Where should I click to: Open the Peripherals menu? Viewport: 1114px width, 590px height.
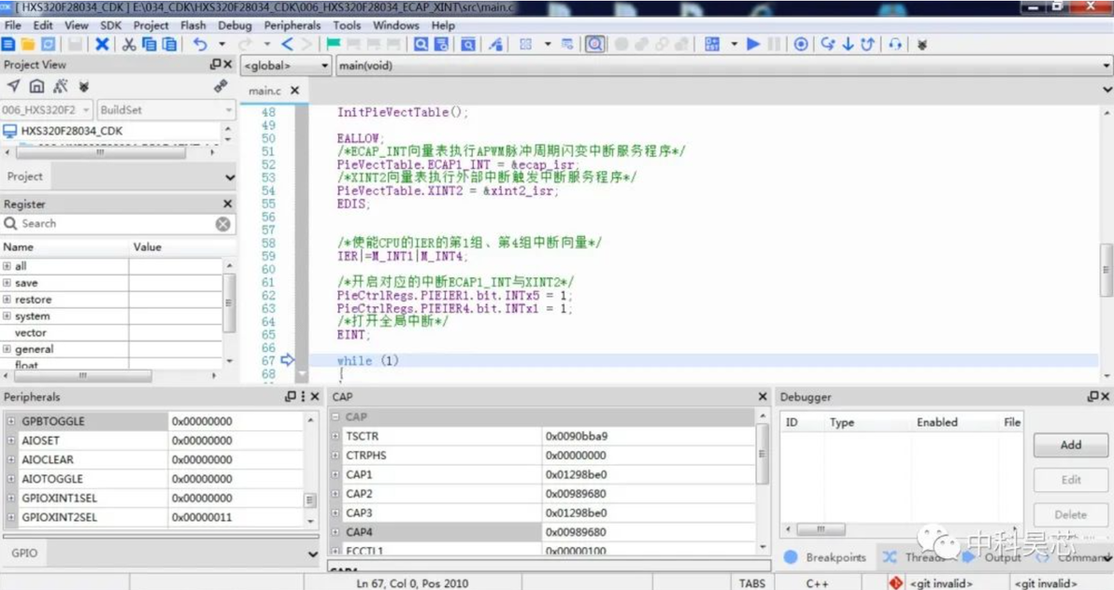pyautogui.click(x=292, y=25)
